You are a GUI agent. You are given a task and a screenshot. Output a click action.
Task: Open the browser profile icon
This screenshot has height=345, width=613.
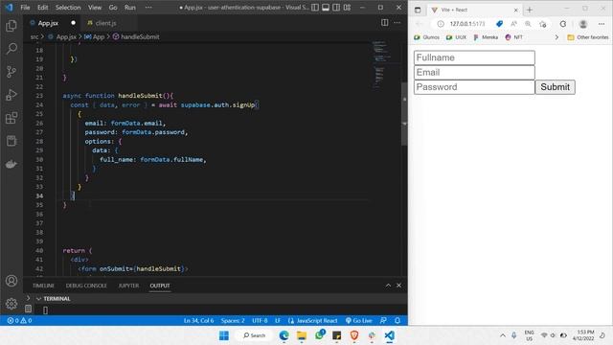[x=583, y=24]
